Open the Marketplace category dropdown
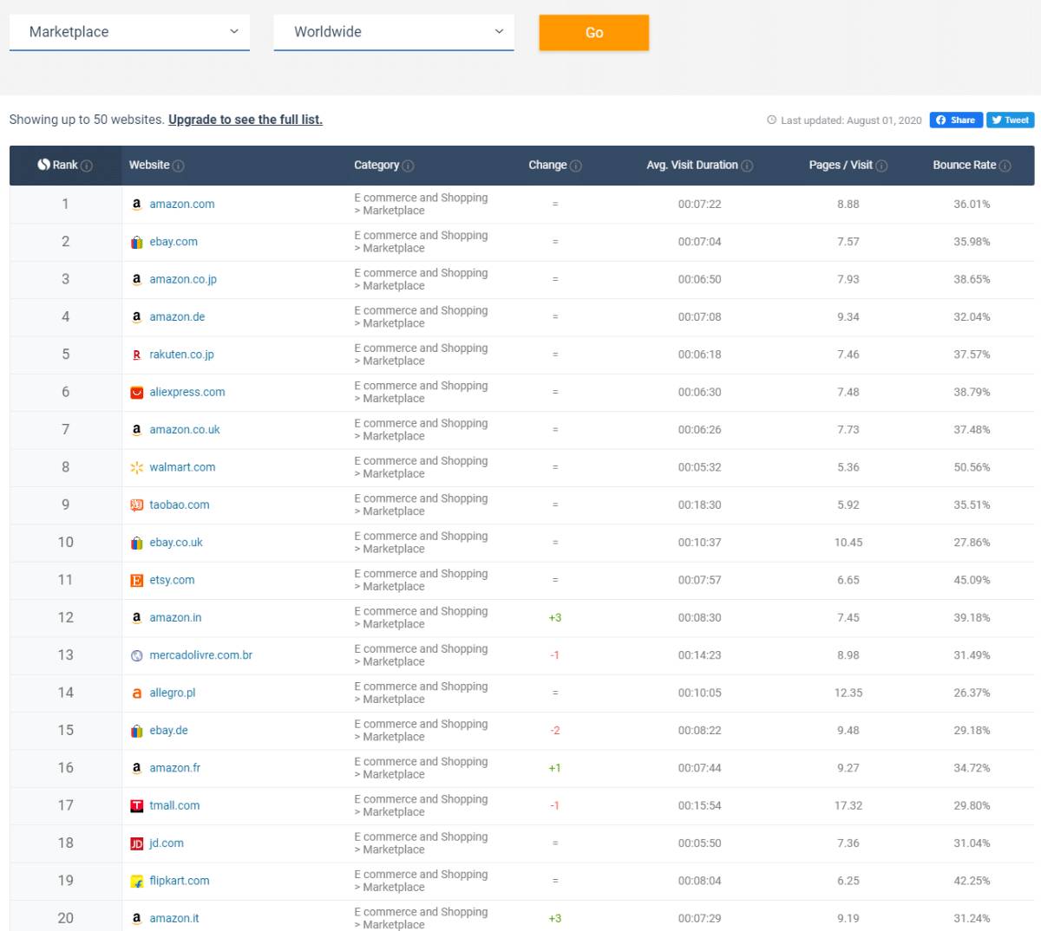The image size is (1041, 931). (129, 32)
